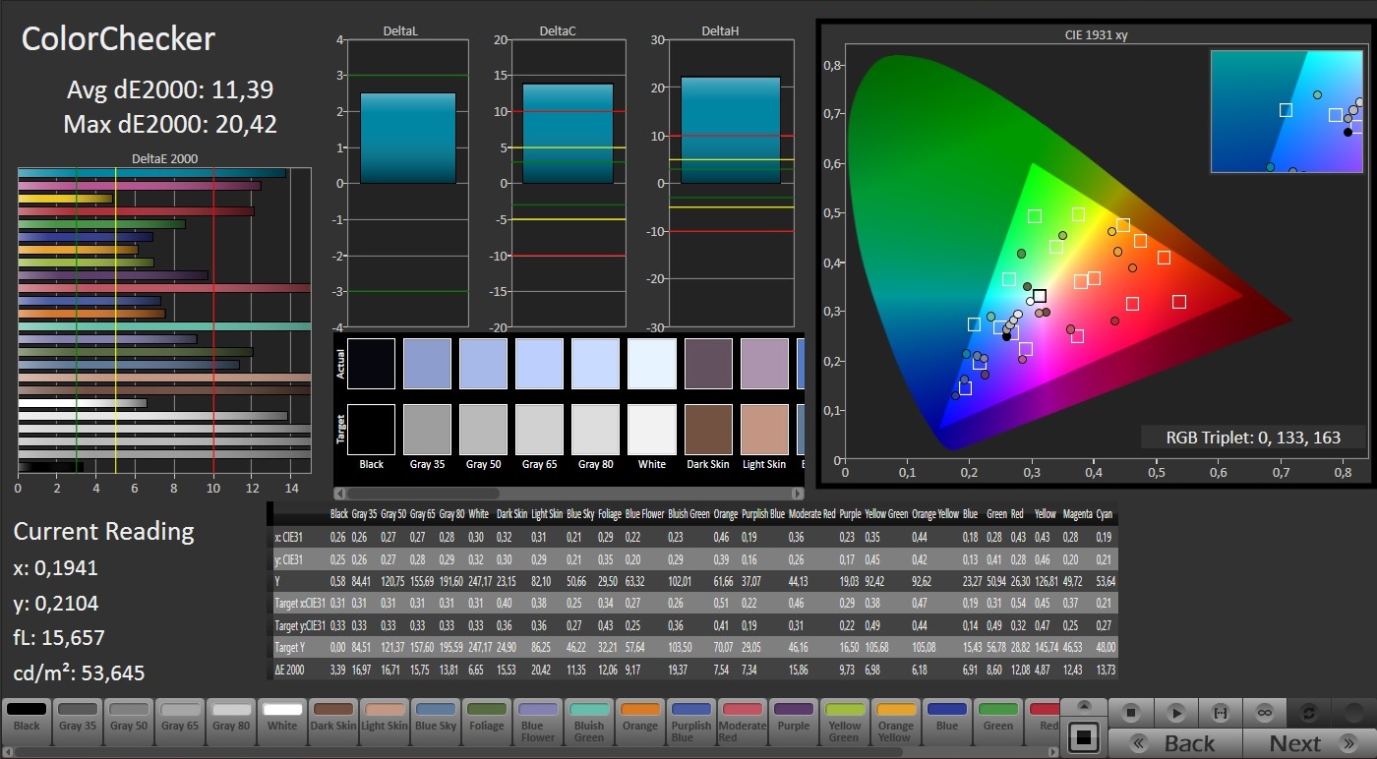Select the Yellow Green patch button
Image resolution: width=1377 pixels, height=759 pixels.
click(x=845, y=721)
